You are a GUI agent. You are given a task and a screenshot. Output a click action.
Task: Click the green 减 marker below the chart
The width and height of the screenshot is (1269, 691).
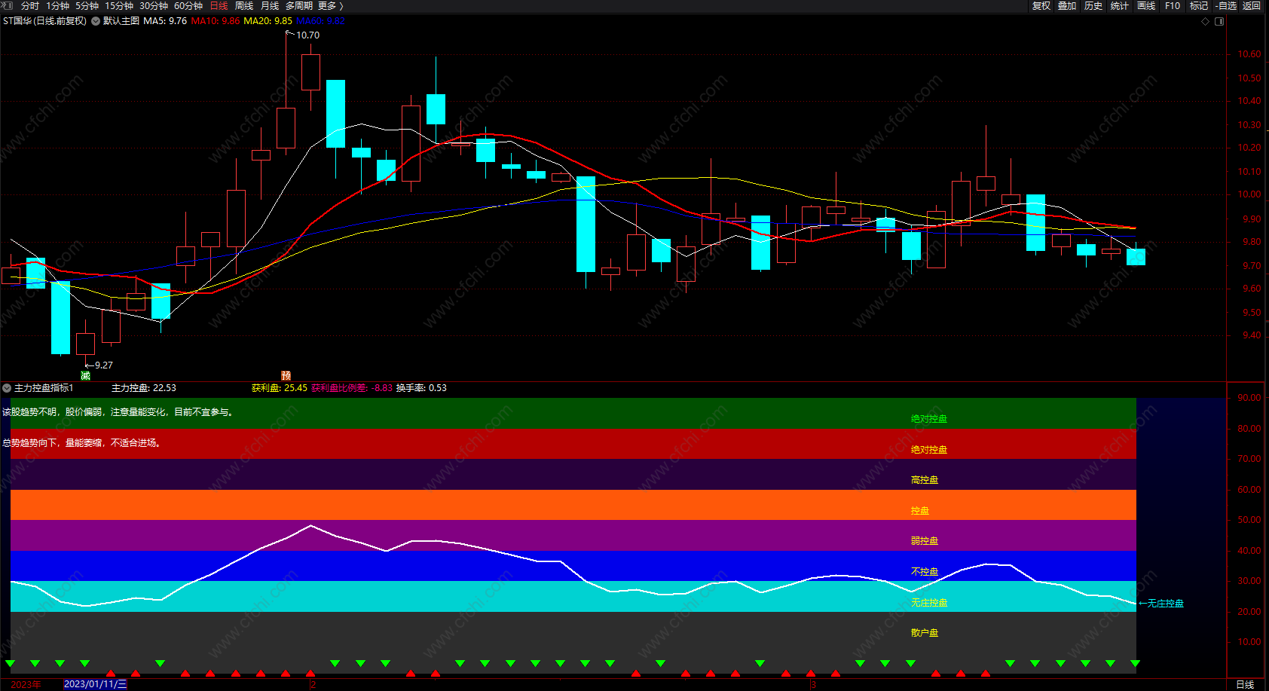[85, 375]
